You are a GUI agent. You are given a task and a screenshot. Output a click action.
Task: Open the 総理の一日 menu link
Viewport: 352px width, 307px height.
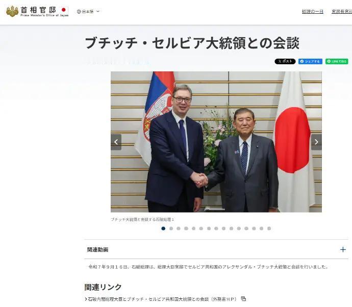pos(313,11)
